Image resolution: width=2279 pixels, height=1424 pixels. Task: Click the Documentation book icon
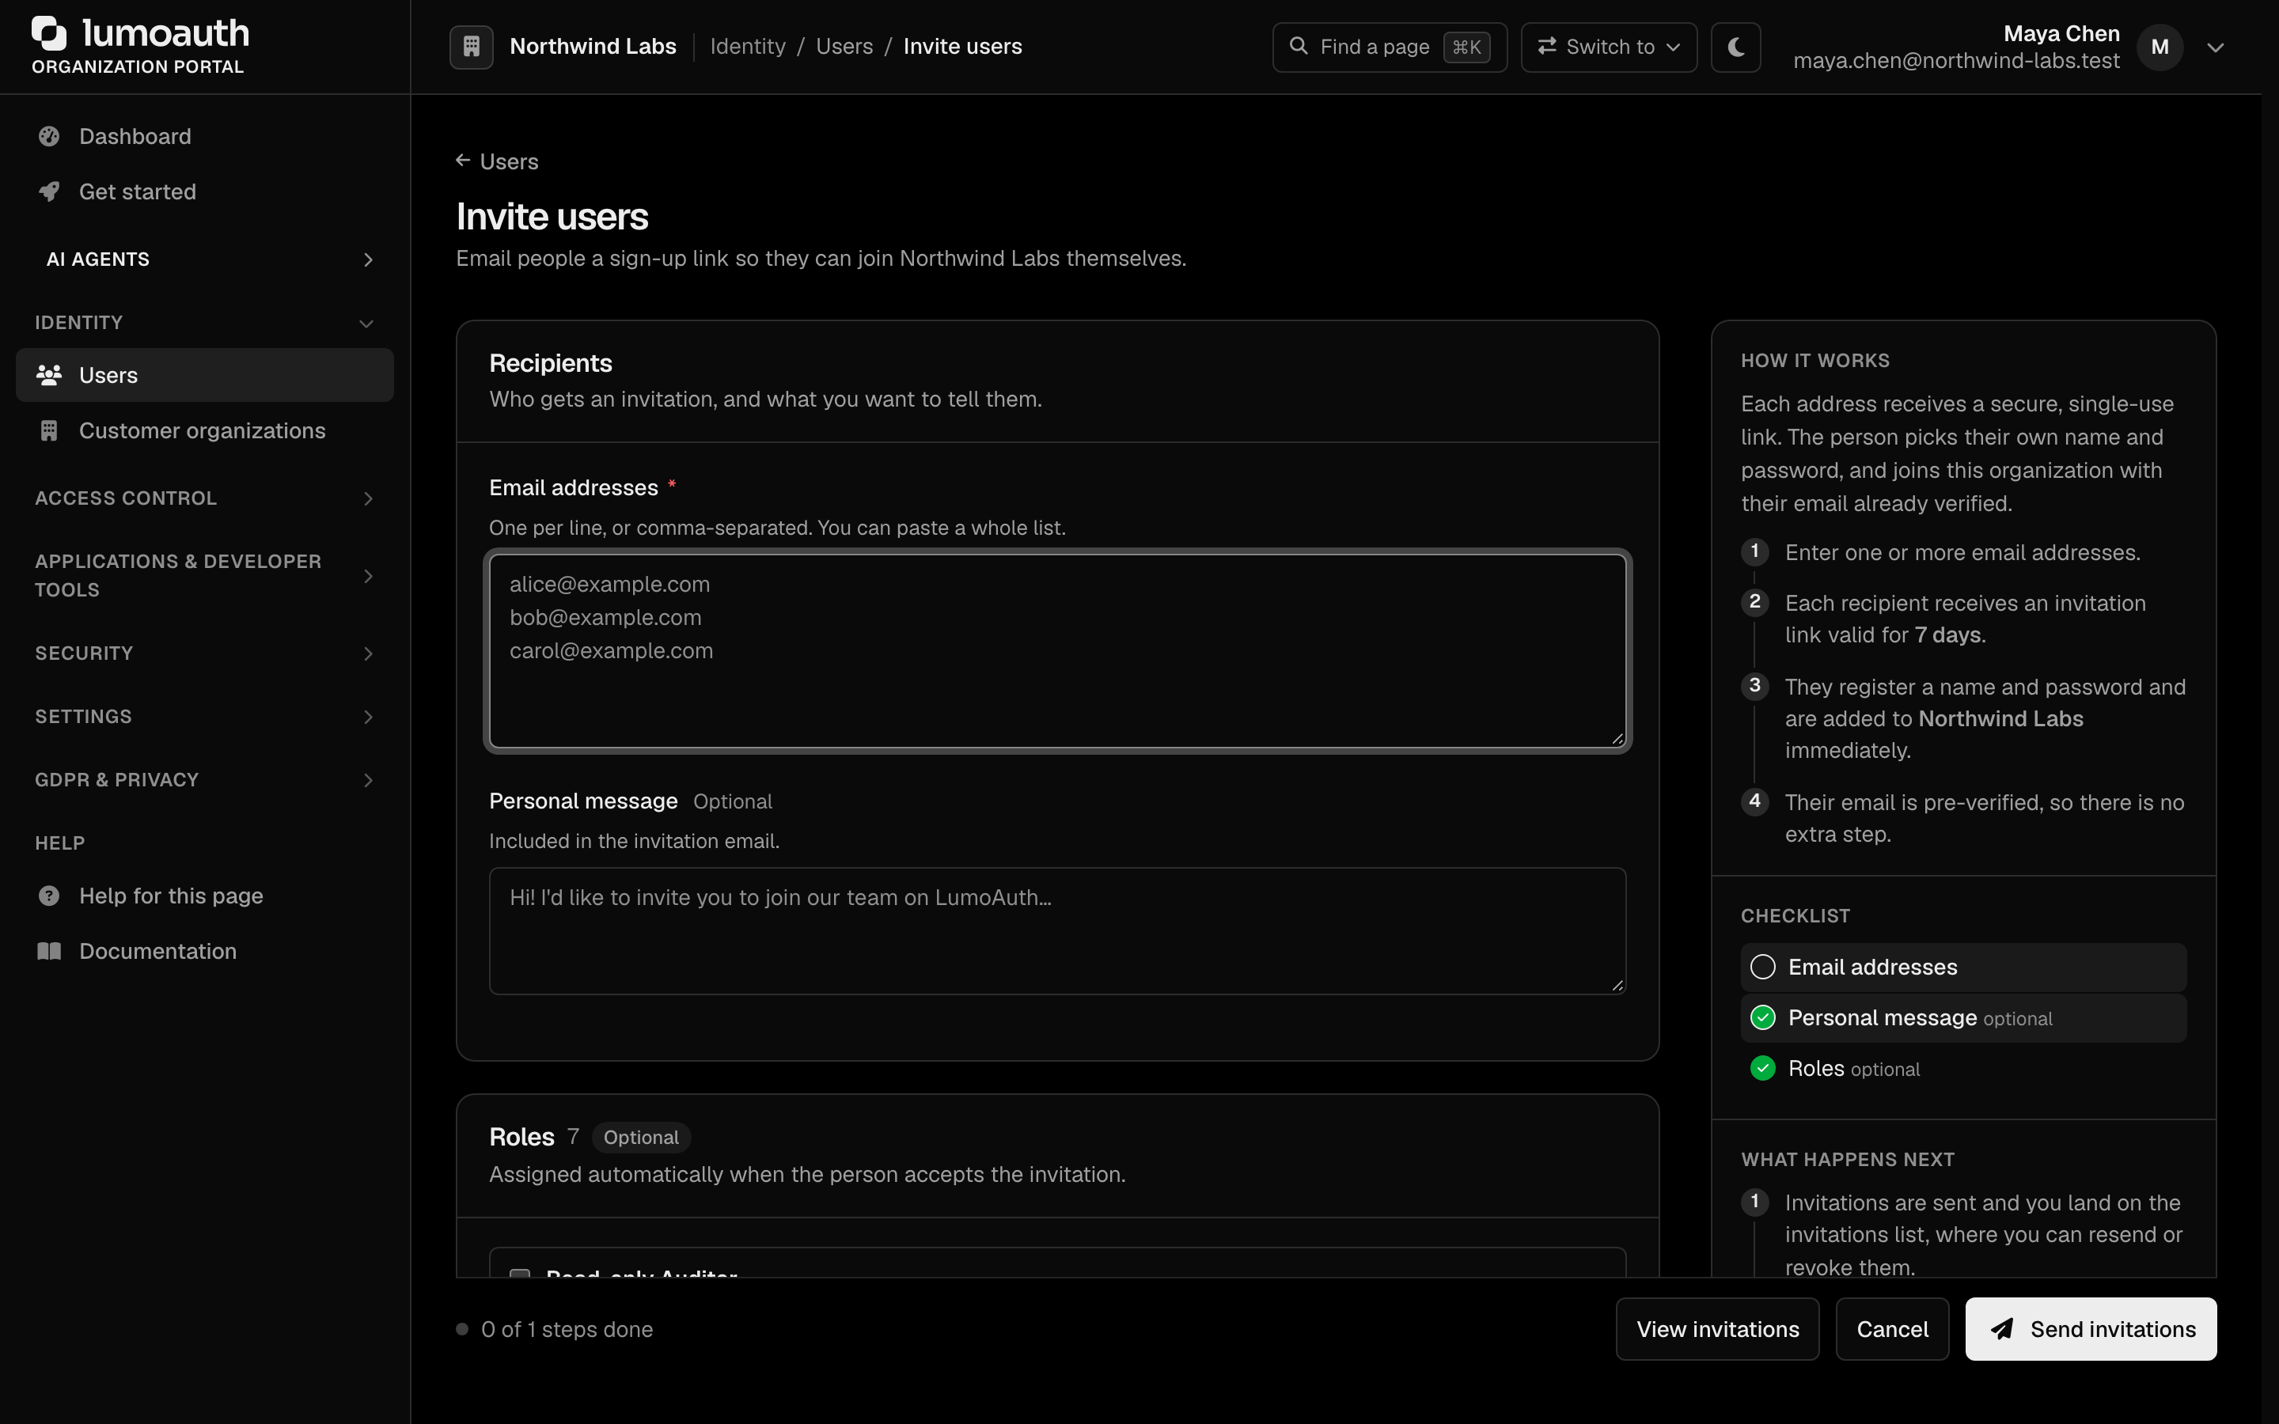[49, 951]
